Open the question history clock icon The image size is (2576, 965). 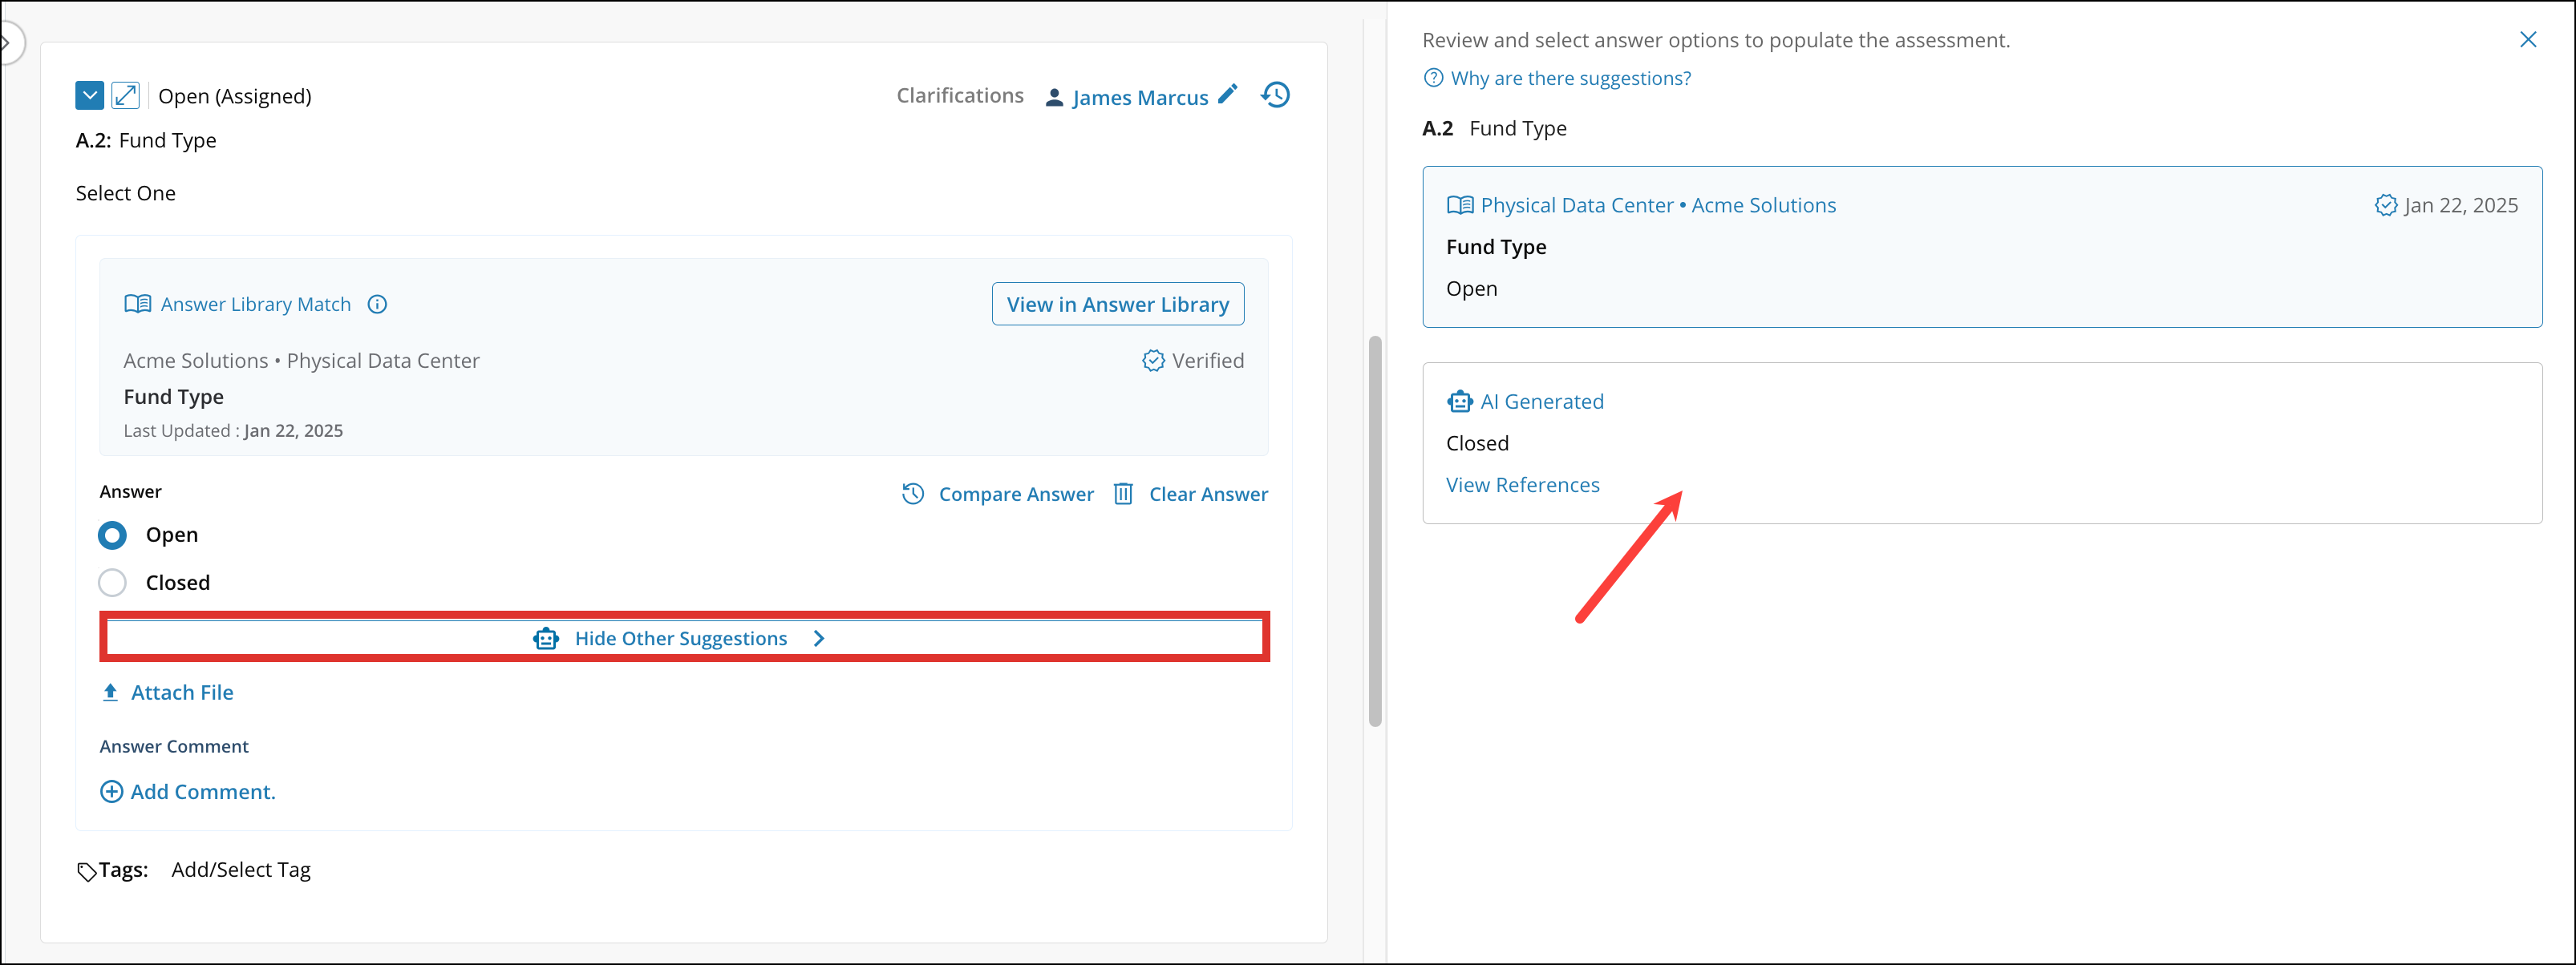(x=1275, y=95)
